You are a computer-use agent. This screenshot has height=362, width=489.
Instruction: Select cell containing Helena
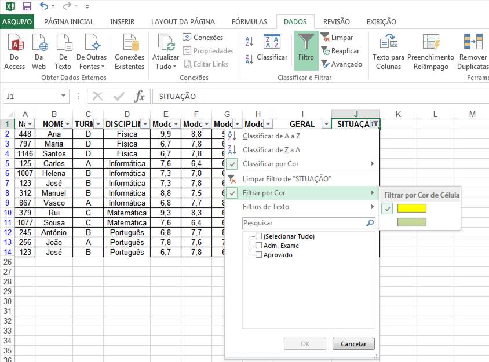(x=54, y=173)
